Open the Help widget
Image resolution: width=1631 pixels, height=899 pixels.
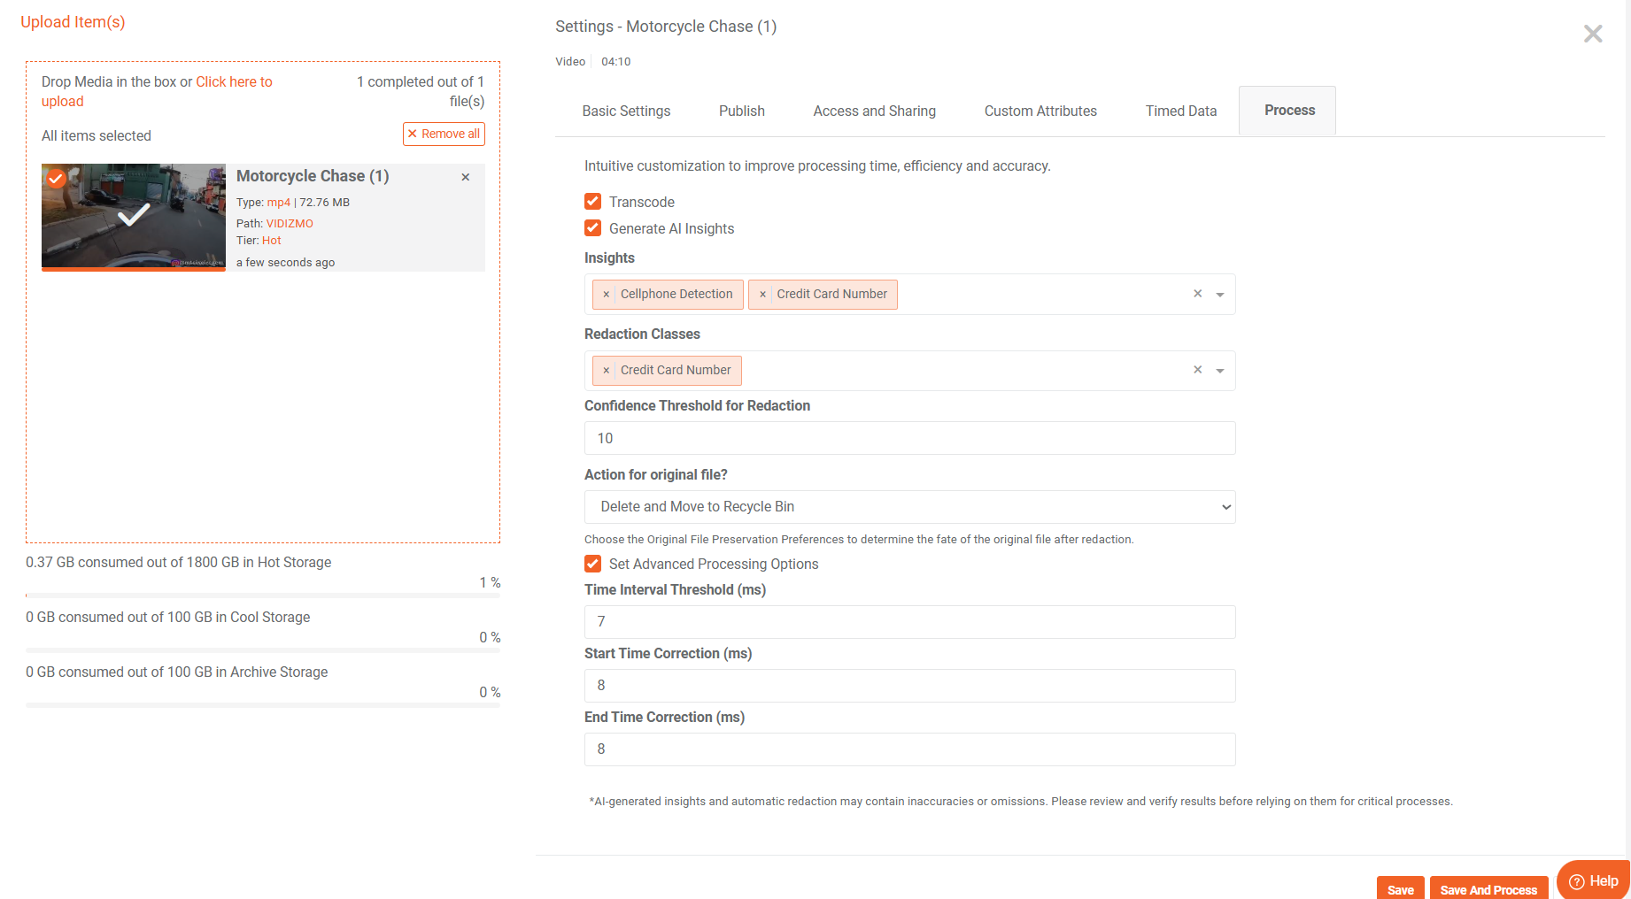pos(1594,881)
